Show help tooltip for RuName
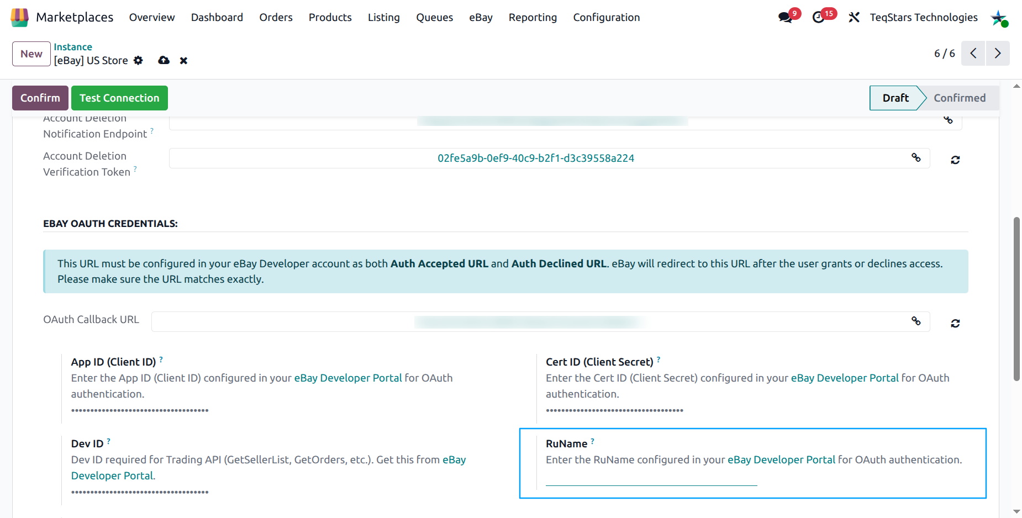The width and height of the screenshot is (1022, 518). tap(592, 441)
